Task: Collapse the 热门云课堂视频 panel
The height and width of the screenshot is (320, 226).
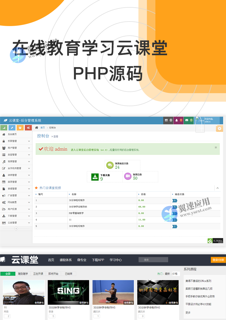Action: point(218,188)
